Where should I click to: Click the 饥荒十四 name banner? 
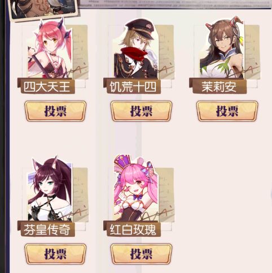pyautogui.click(x=132, y=86)
